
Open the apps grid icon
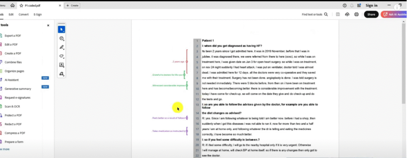359,6
